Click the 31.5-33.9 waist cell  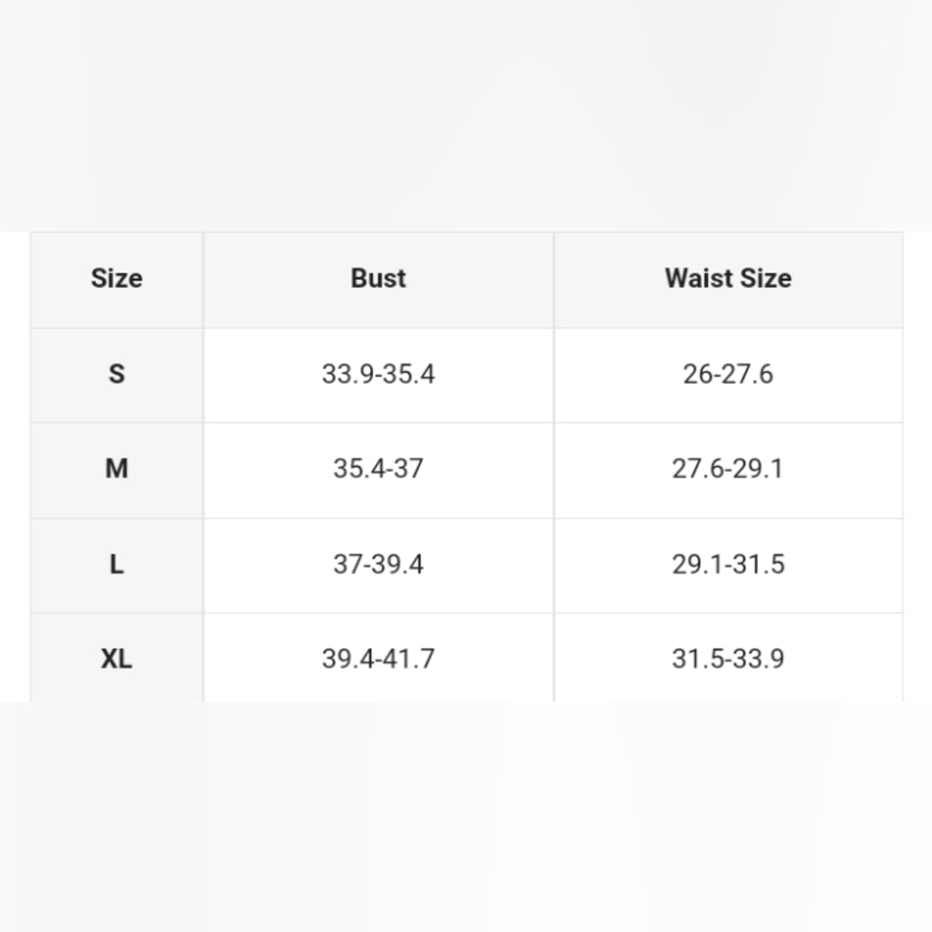[x=728, y=659]
